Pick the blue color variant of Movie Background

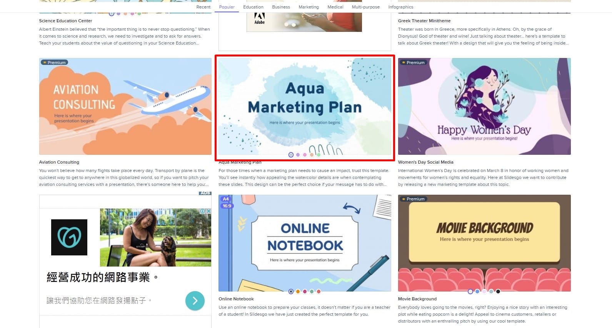(x=477, y=292)
